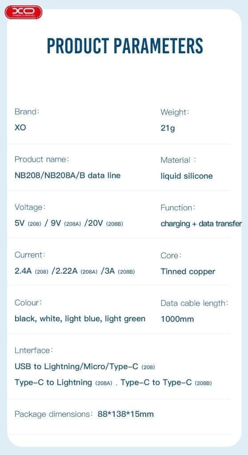Click the 1000mm cable length value

point(177,319)
